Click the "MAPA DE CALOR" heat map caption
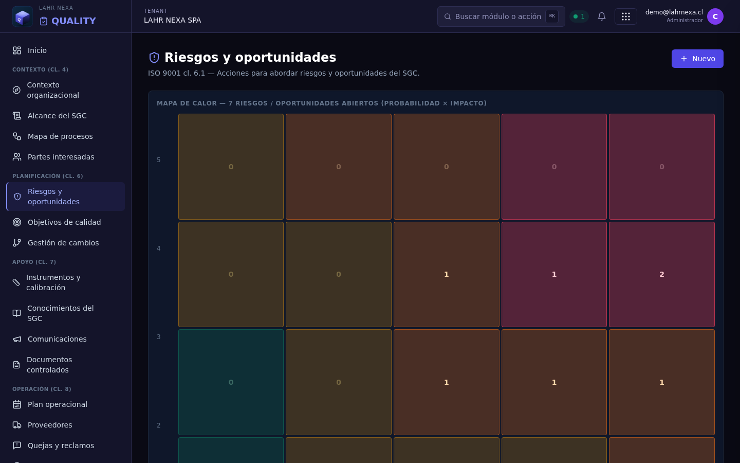This screenshot has width=740, height=463. pos(322,103)
